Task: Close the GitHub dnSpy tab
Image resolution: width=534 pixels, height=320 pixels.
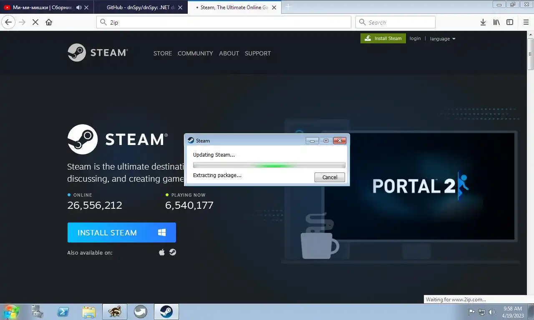Action: (180, 7)
